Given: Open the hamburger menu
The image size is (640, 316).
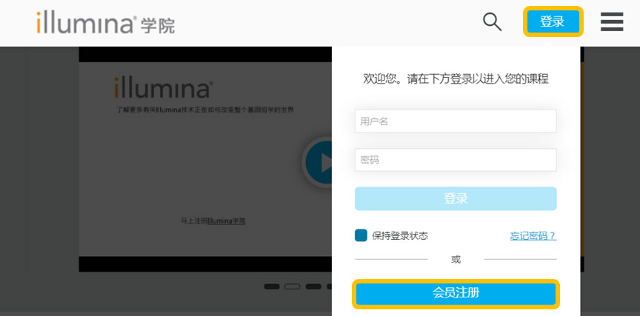Looking at the screenshot, I should tap(611, 21).
